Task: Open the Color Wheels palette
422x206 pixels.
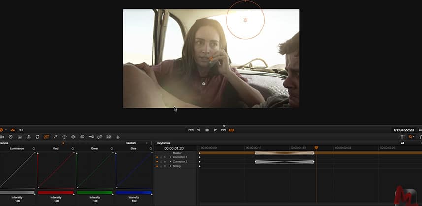Action: pyautogui.click(x=10, y=137)
